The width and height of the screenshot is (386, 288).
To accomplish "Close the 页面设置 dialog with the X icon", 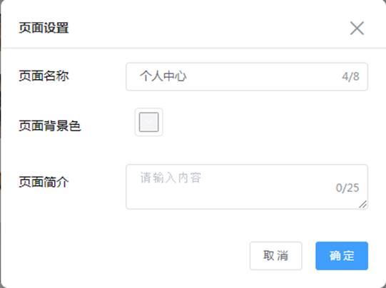I will pos(357,28).
